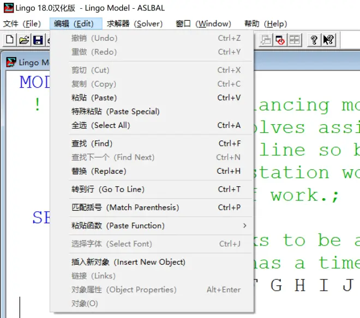Open Help Topics with the question mark icon

[314, 40]
